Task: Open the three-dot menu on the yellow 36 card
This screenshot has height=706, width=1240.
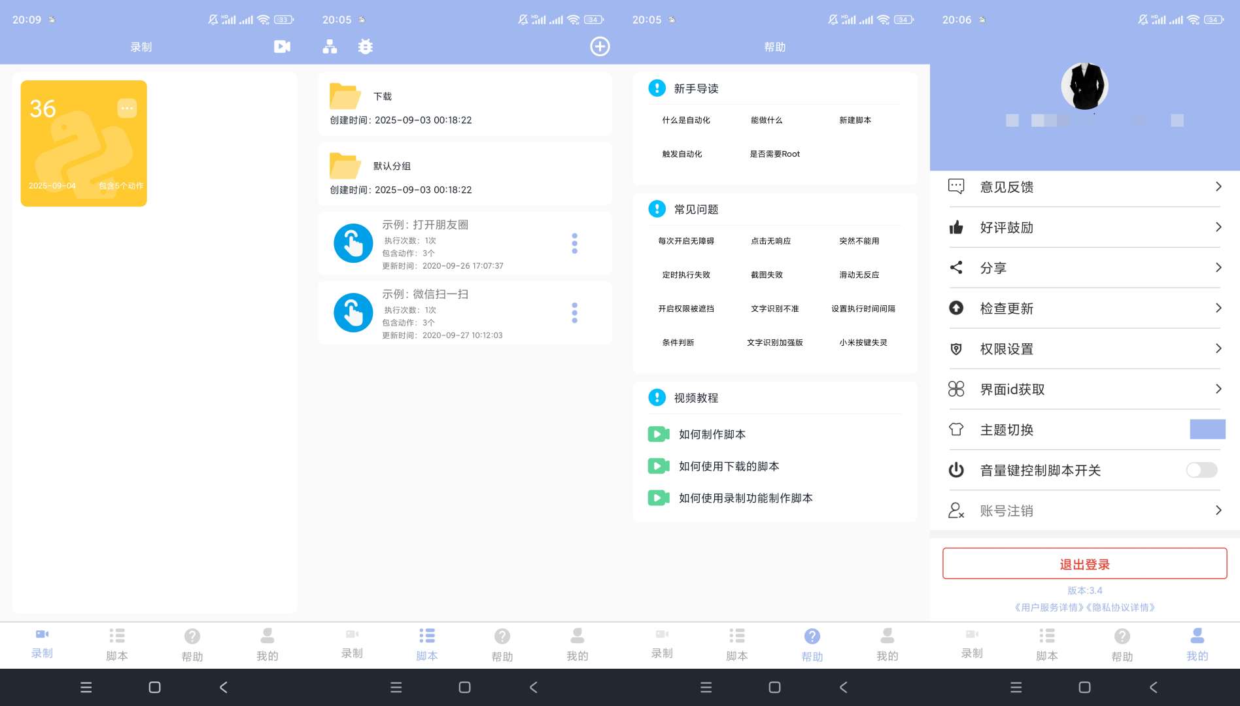Action: (x=127, y=108)
